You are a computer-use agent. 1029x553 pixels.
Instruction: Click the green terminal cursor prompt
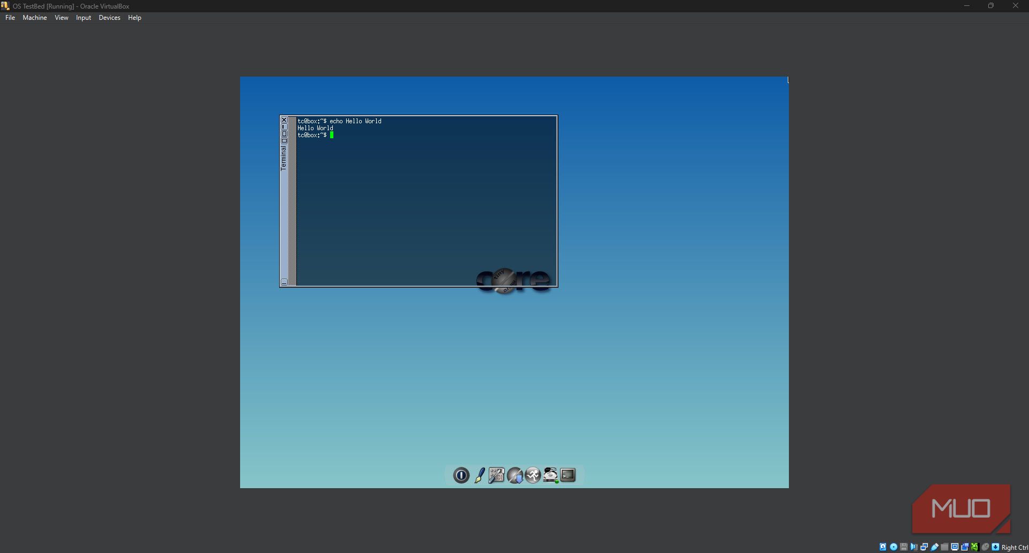[332, 135]
